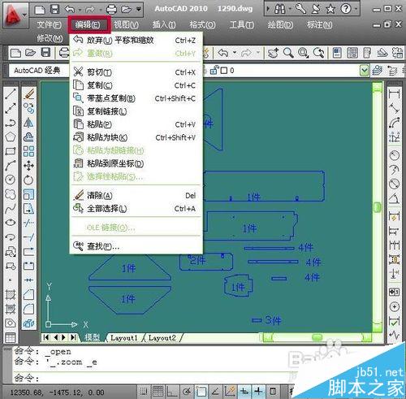The width and height of the screenshot is (406, 399).
Task: Open the 格式(O) menu
Action: click(202, 25)
